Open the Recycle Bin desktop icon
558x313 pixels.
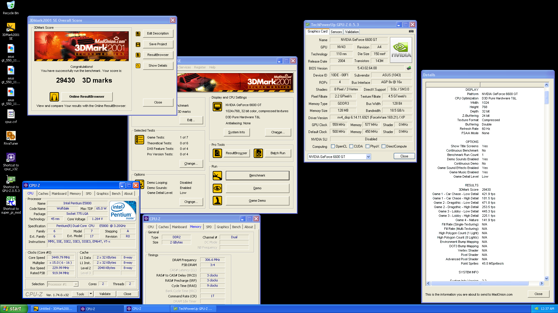[x=11, y=5]
